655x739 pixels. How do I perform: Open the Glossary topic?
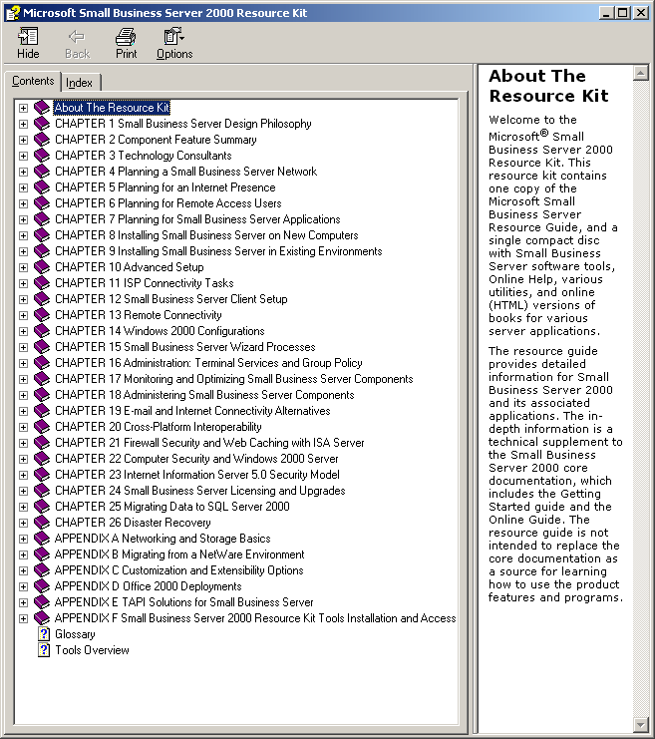(75, 634)
